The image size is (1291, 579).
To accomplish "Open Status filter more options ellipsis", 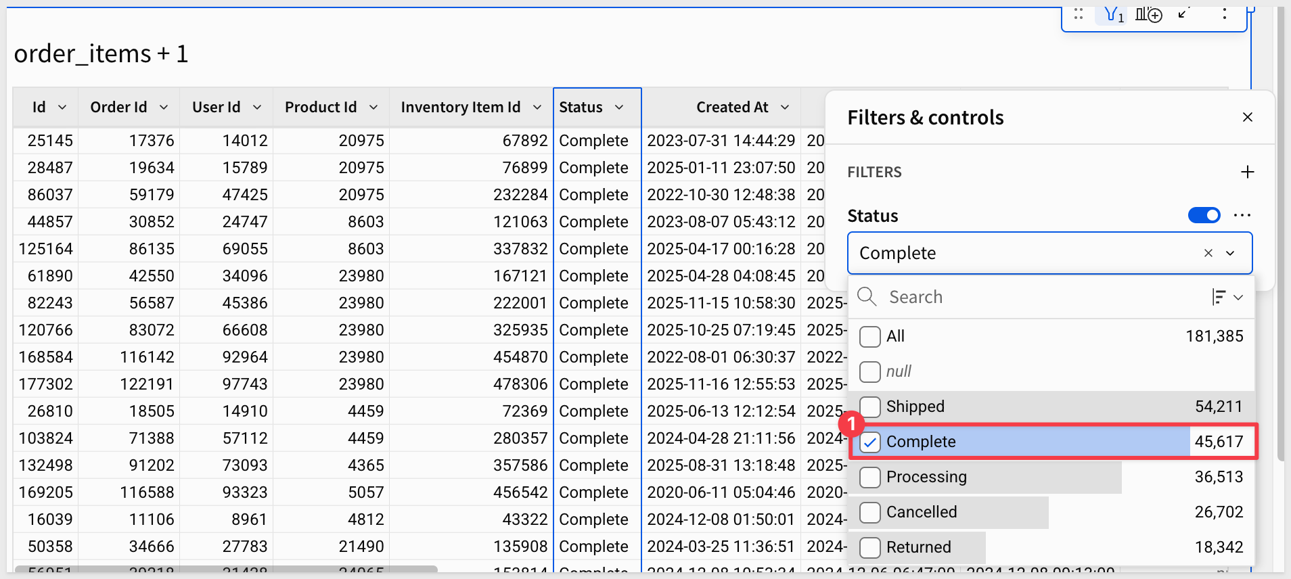I will (1242, 215).
